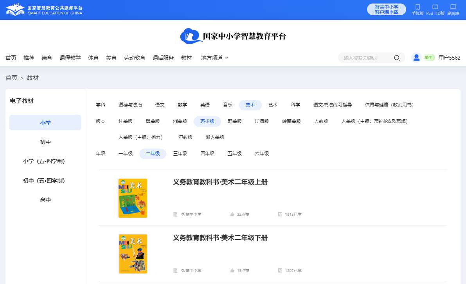
Task: Select 高中 in the sidebar
Action: 45,200
